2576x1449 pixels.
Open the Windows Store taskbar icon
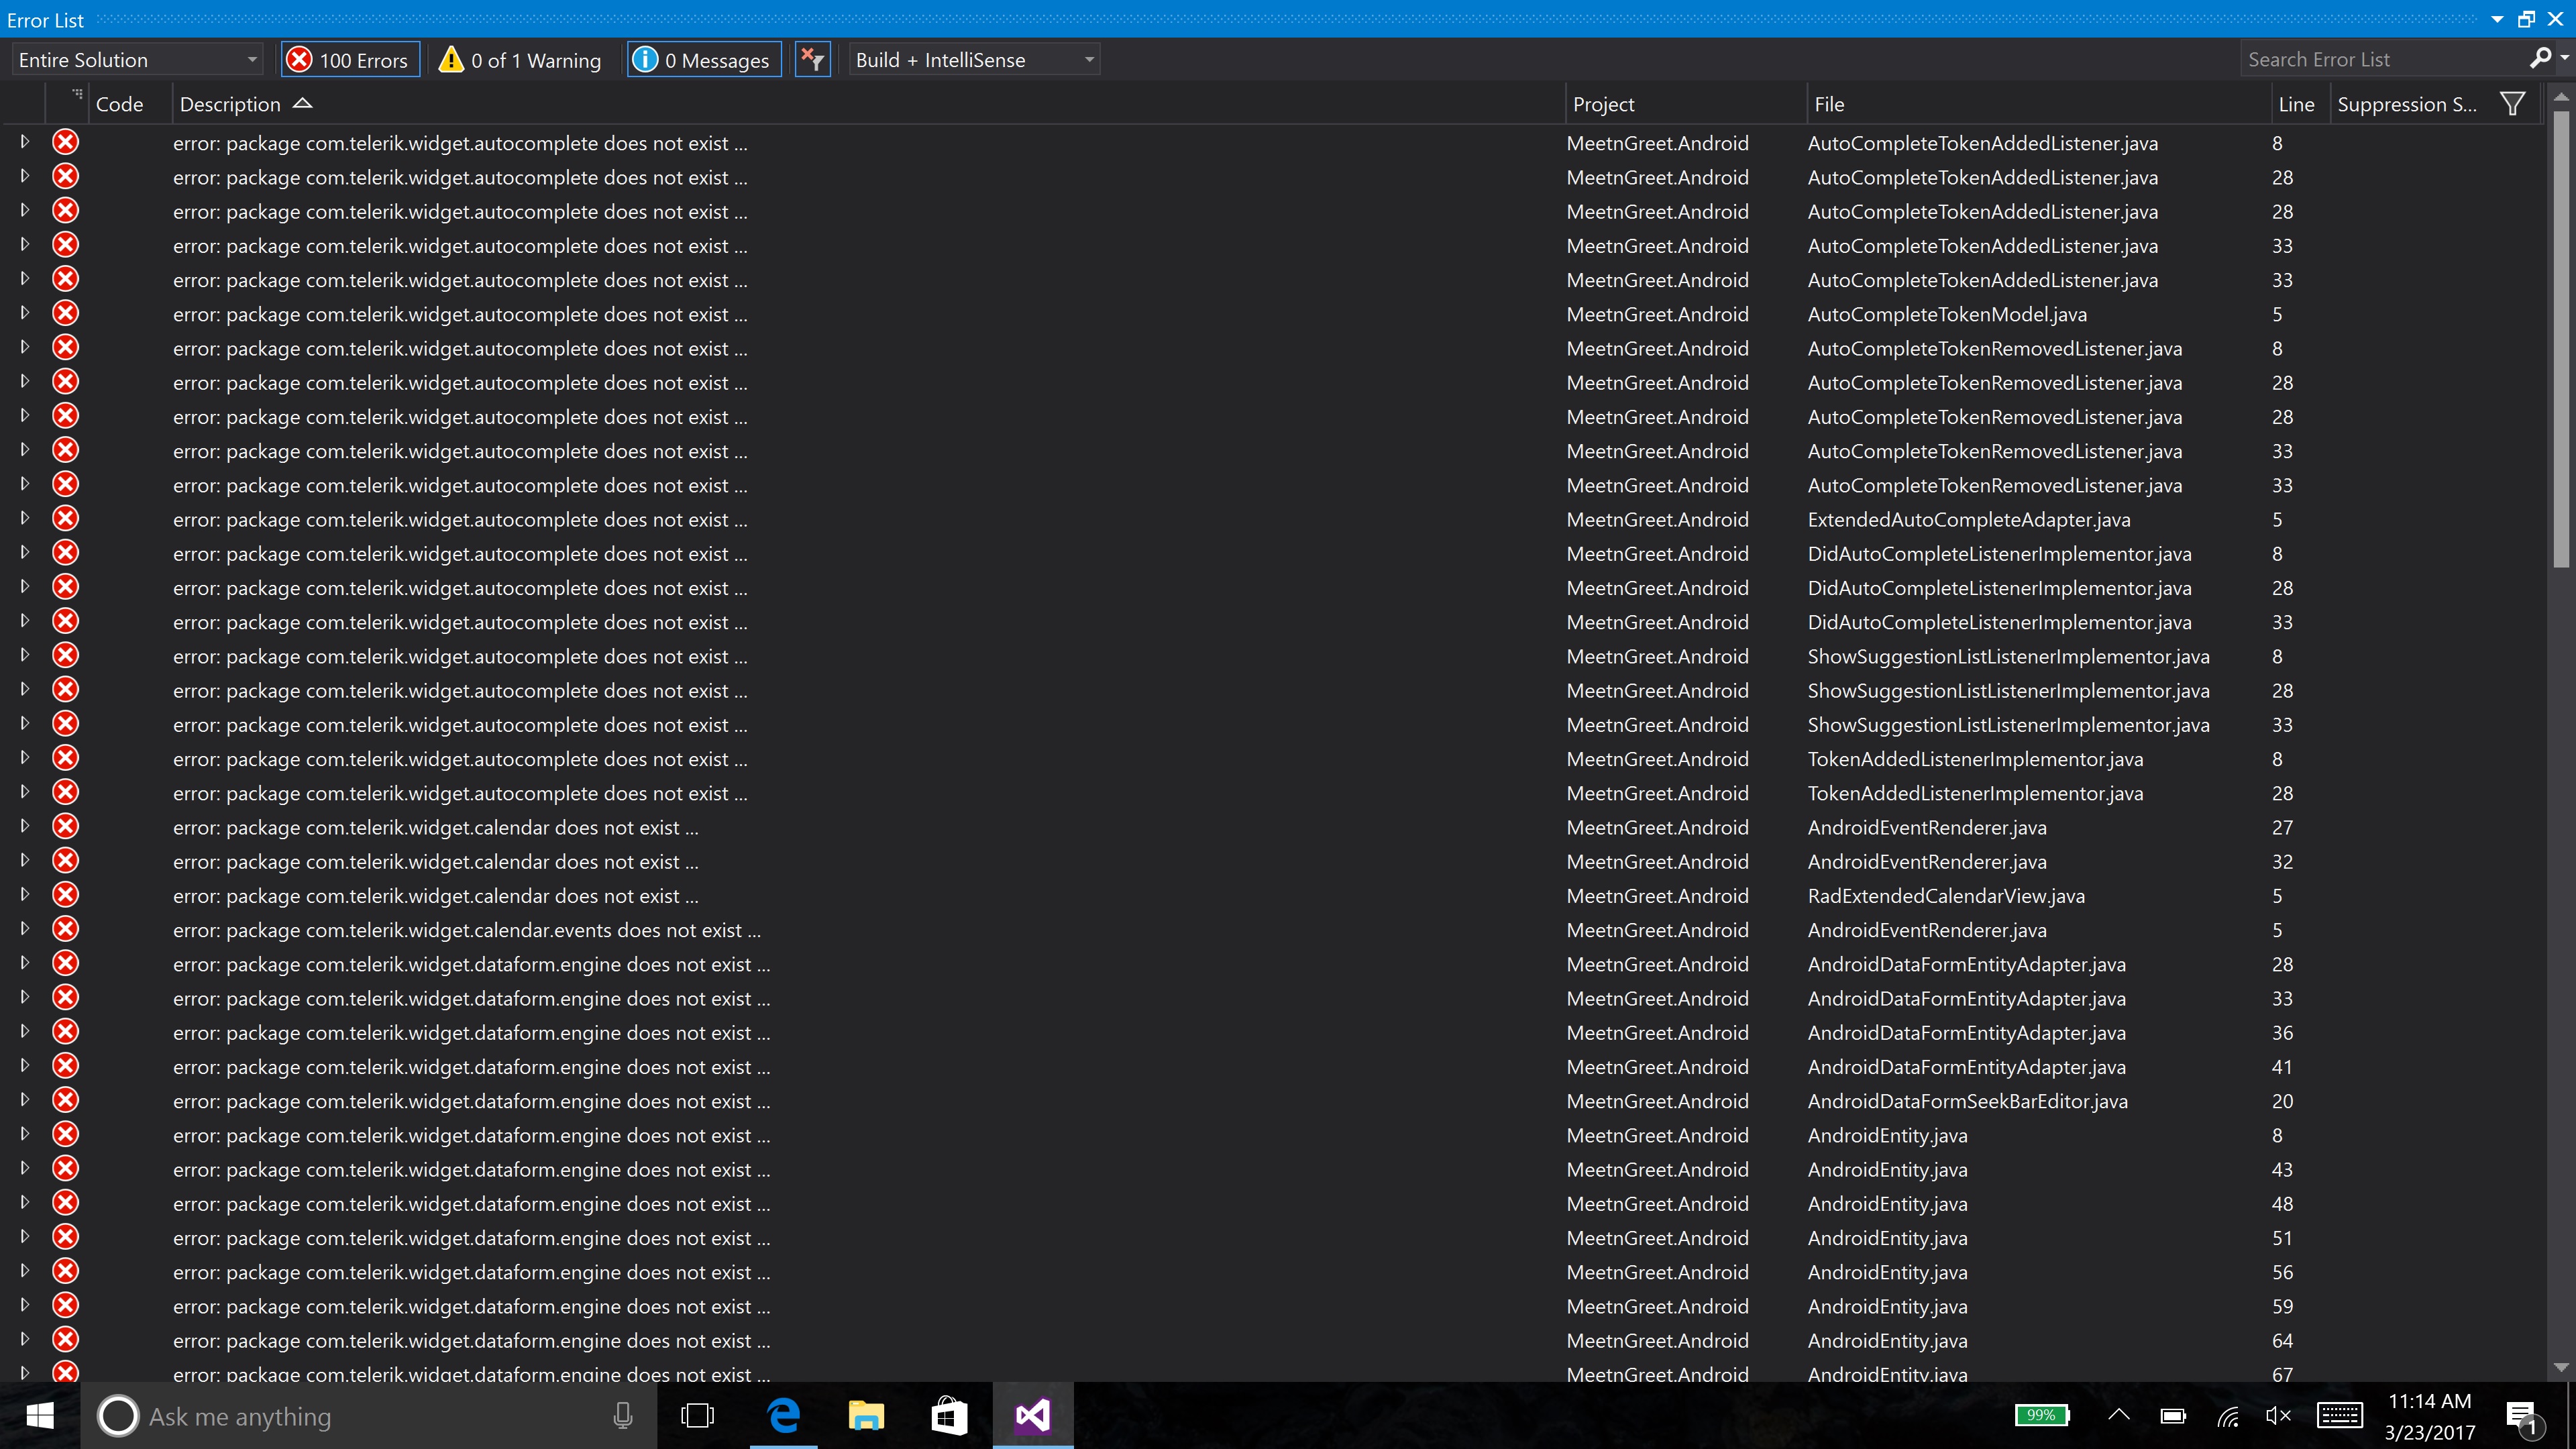point(948,1416)
